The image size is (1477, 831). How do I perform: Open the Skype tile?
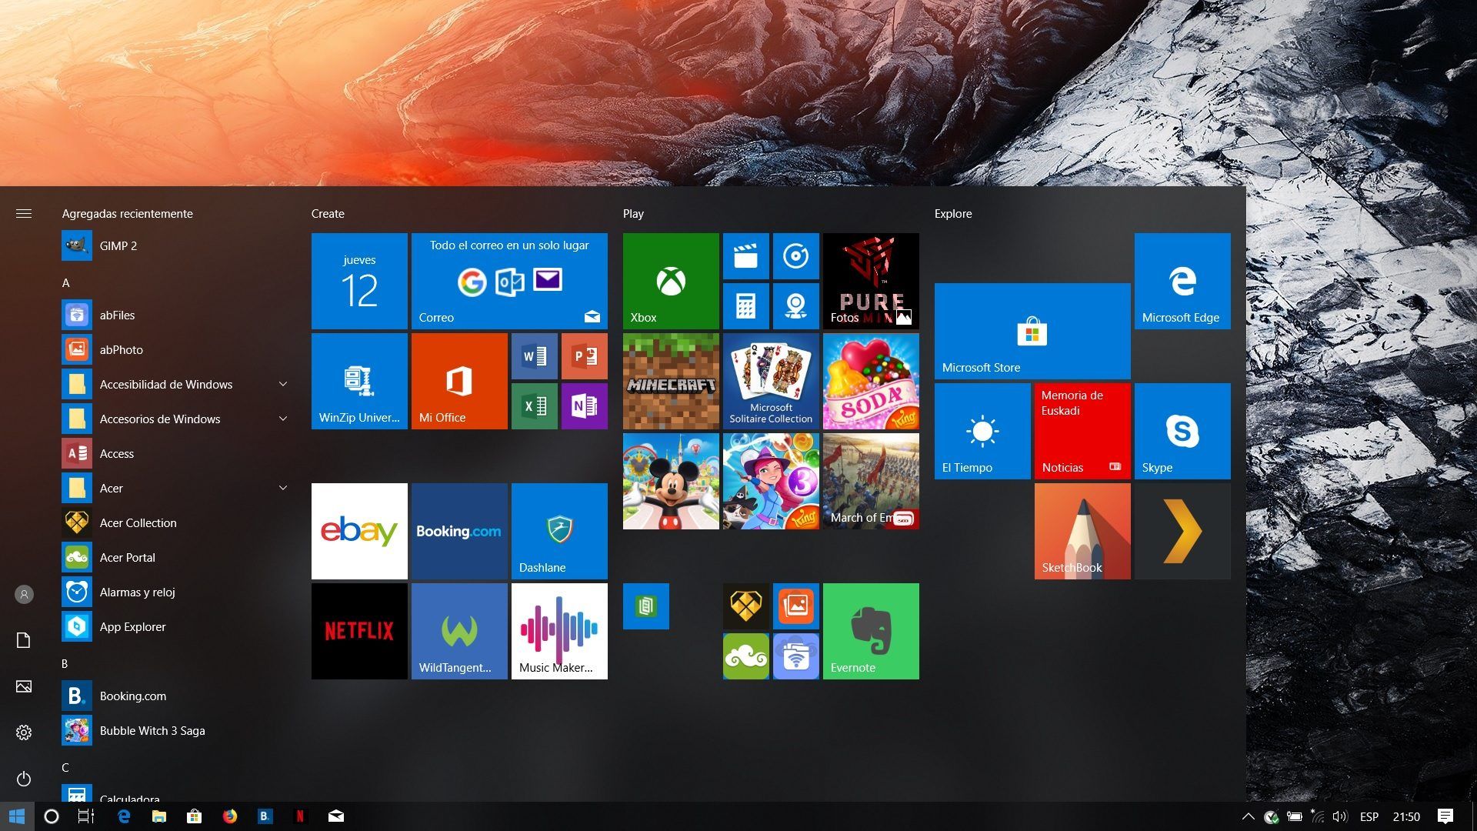[x=1182, y=431]
